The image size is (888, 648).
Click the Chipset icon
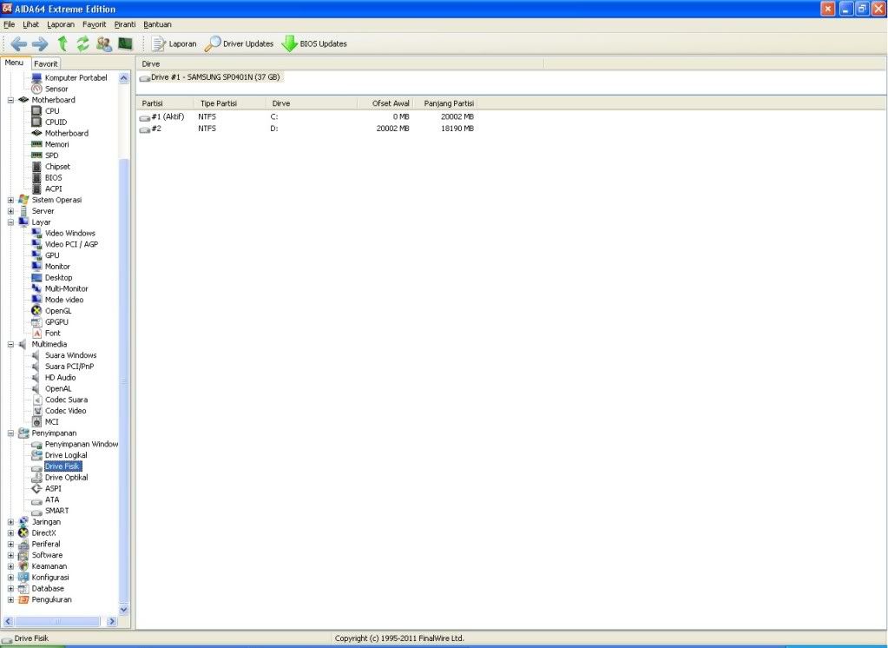click(36, 167)
